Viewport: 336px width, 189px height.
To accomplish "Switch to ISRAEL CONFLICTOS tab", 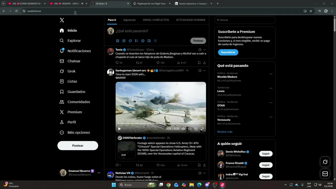I will click(156, 20).
